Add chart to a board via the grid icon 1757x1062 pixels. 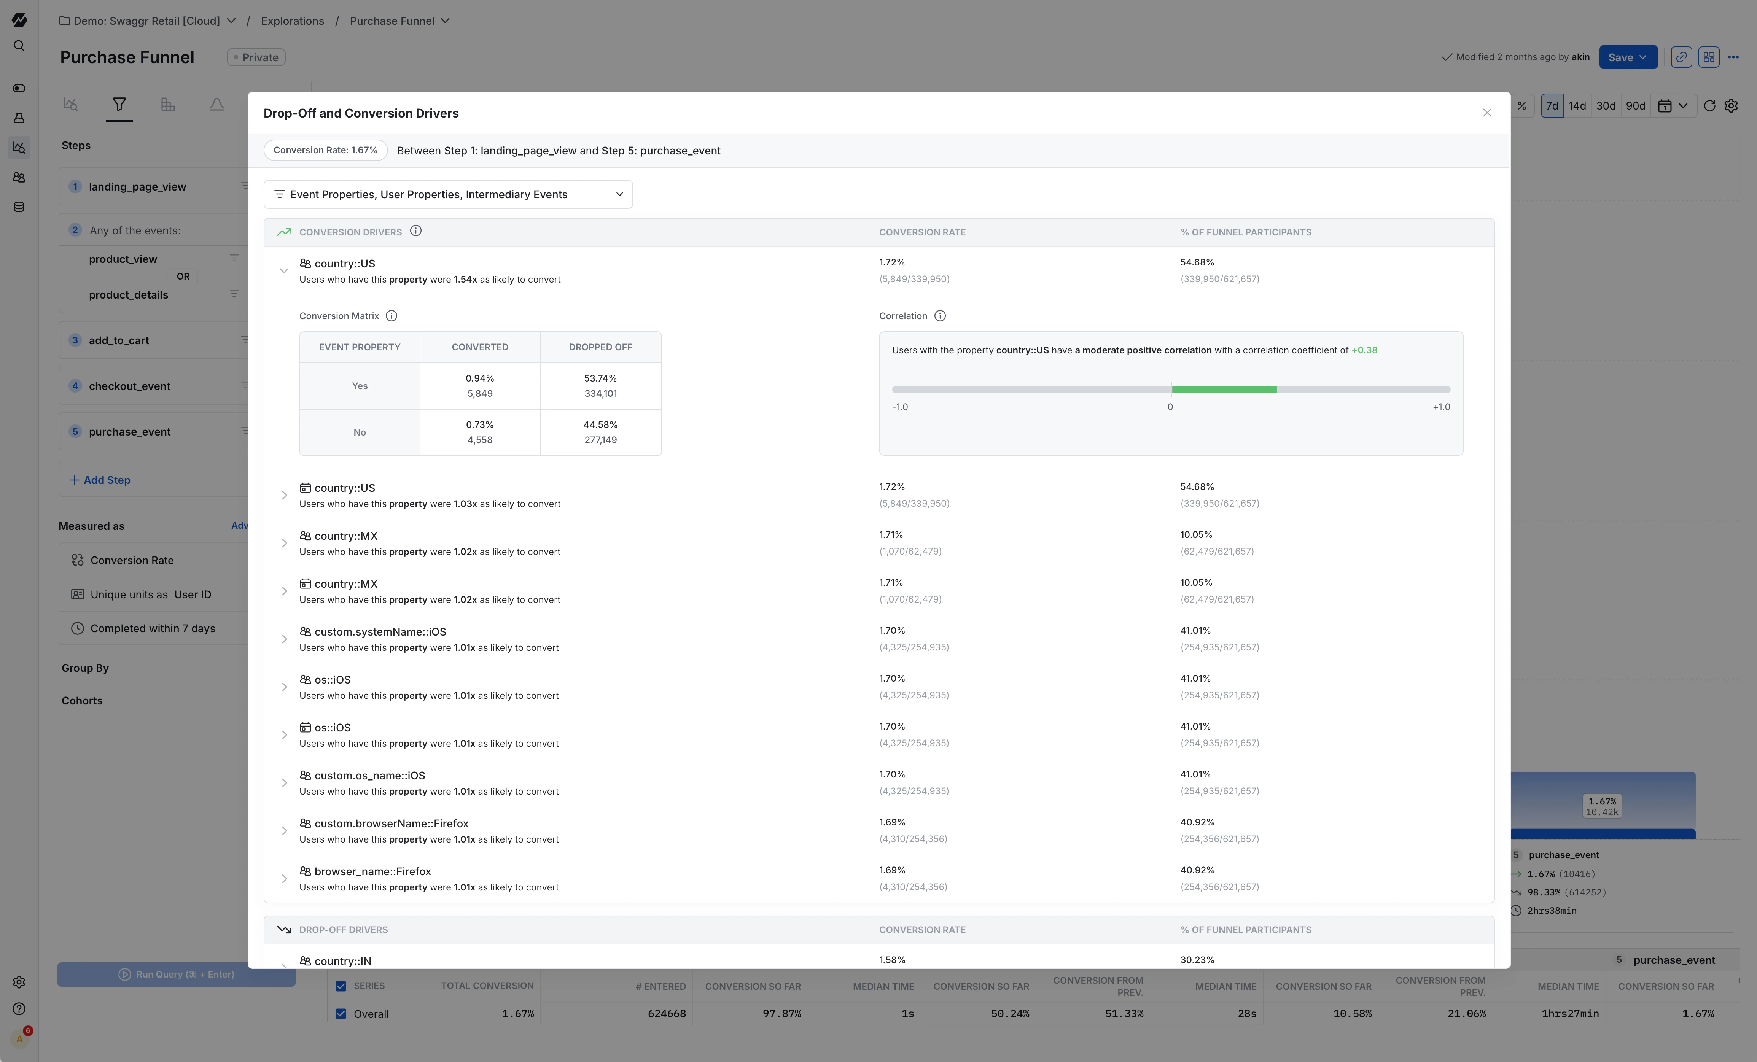tap(1709, 57)
